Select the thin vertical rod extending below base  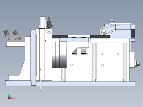click(x=40, y=85)
